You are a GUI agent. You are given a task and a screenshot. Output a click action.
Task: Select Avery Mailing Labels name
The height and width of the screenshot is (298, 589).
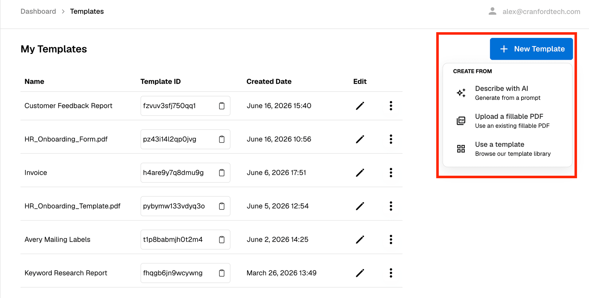point(57,239)
